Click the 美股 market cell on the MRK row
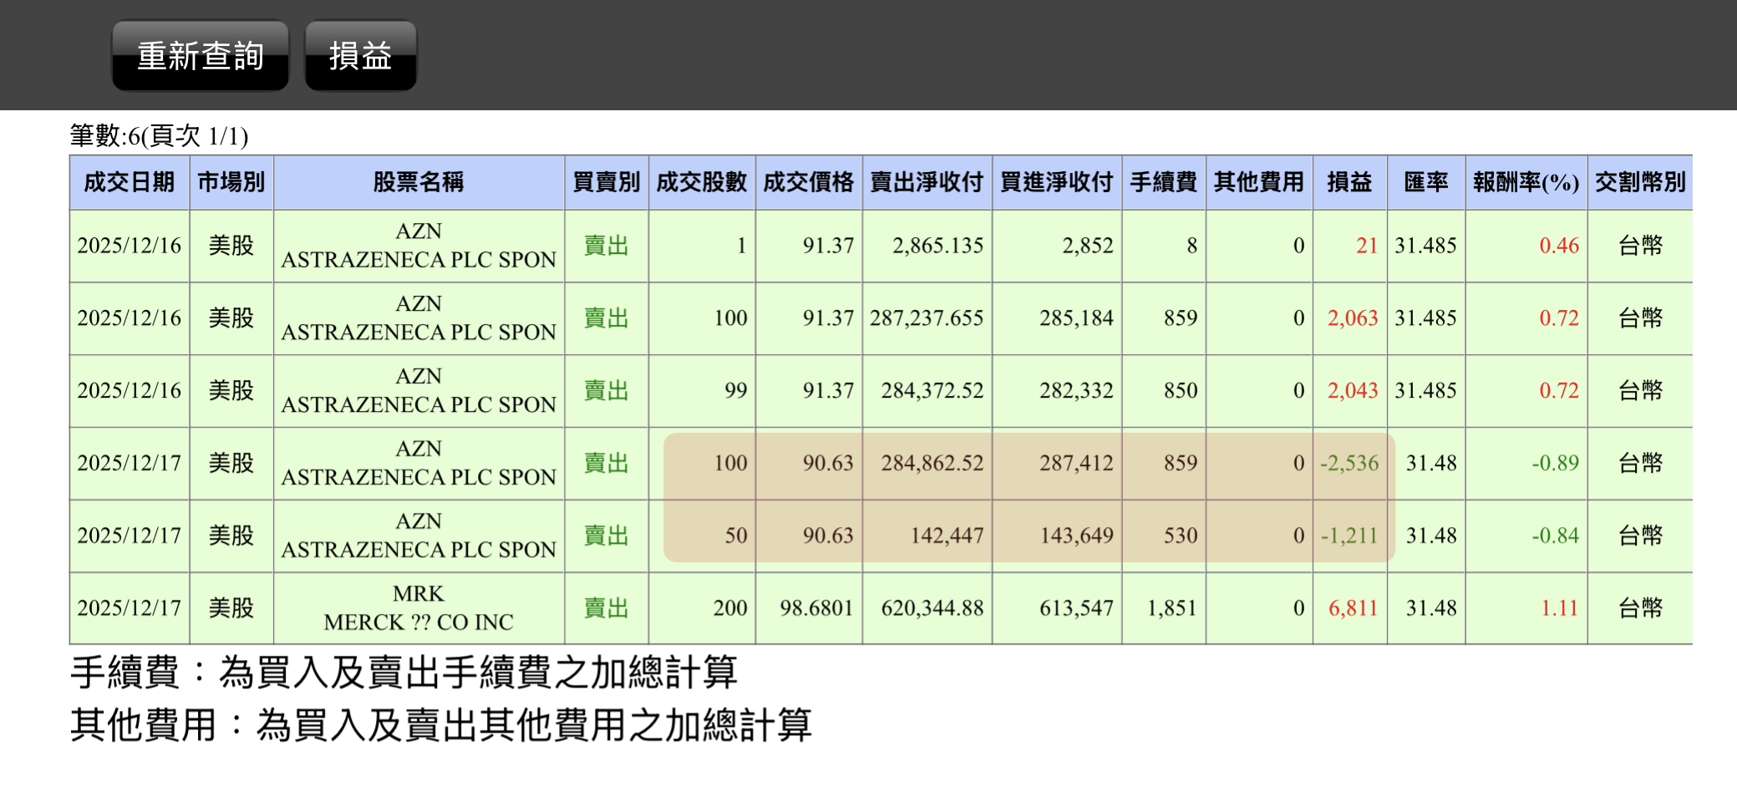This screenshot has width=1737, height=802. tap(231, 607)
